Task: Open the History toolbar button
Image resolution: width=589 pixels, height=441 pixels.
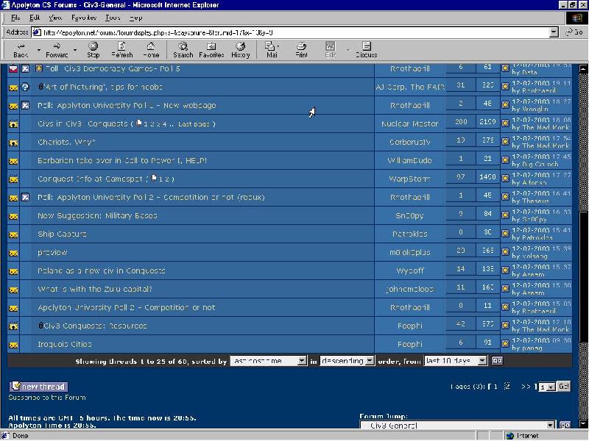Action: (240, 49)
